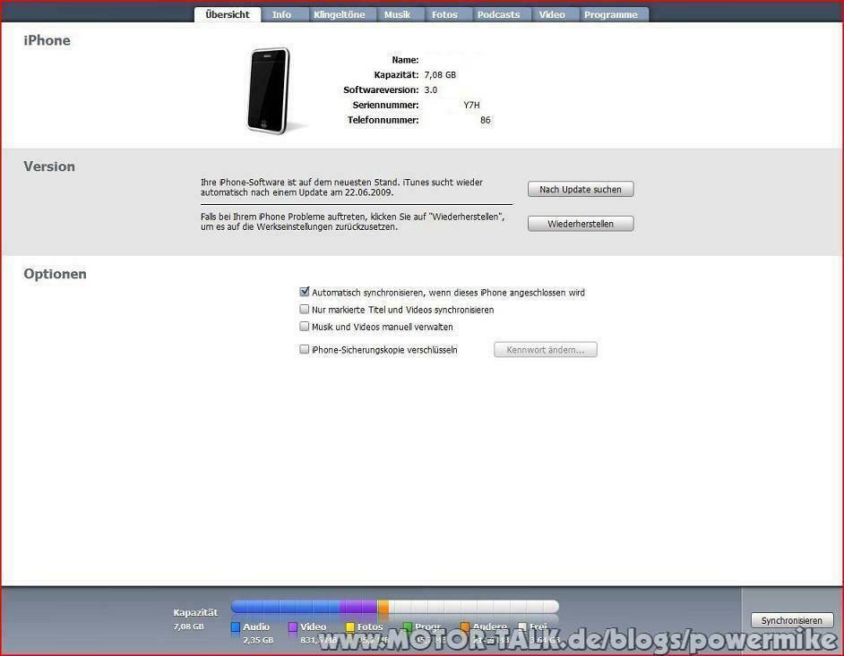Viewport: 844px width, 656px height.
Task: Click the Kapazität label beside the capacity bar
Action: 195,612
